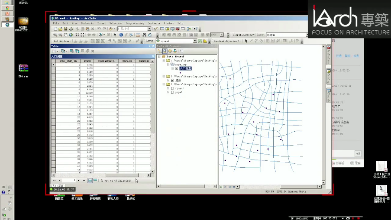Screen dimensions: 391x220
Task: Expand the 道路 layer node
Action: pyautogui.click(x=168, y=80)
